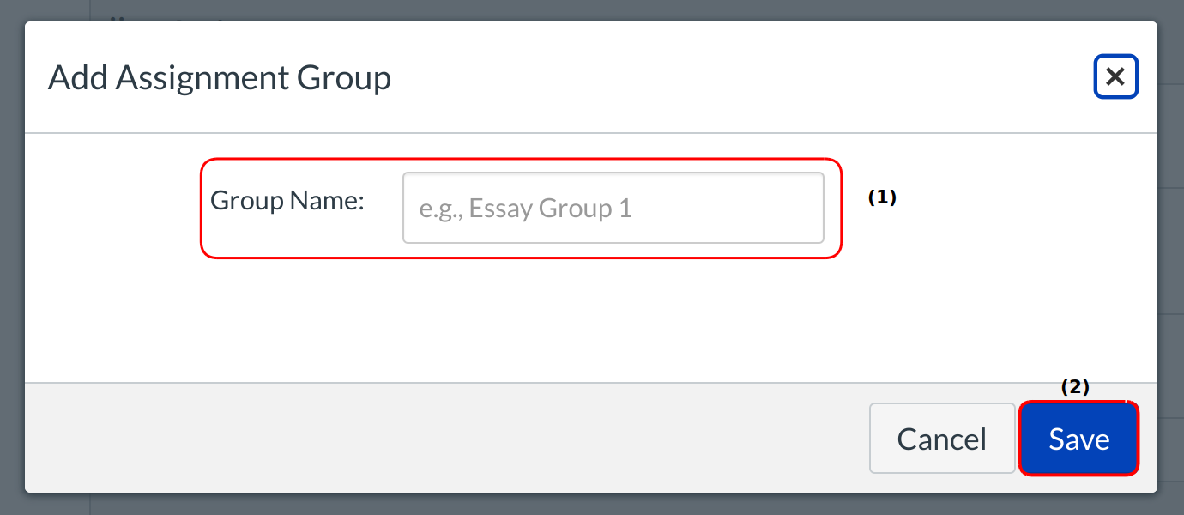The width and height of the screenshot is (1184, 515).
Task: Confirm the group by clicking Save
Action: click(1078, 439)
